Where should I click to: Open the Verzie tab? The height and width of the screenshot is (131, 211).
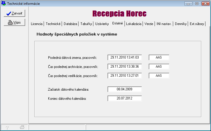[x=149, y=24]
